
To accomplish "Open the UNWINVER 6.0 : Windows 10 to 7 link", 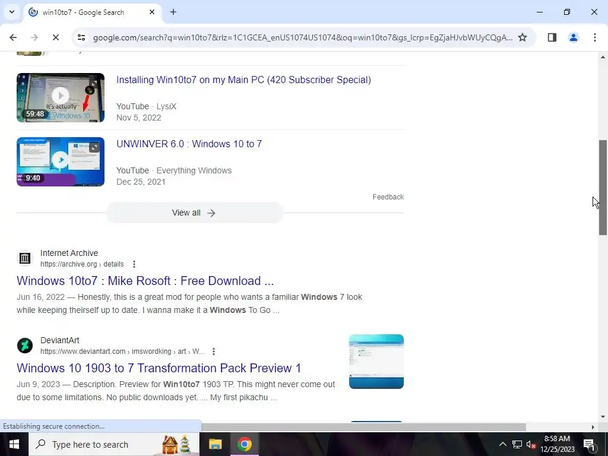I will (189, 144).
